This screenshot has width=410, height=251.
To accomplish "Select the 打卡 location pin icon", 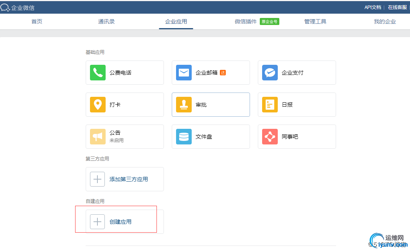I will pyautogui.click(x=97, y=105).
